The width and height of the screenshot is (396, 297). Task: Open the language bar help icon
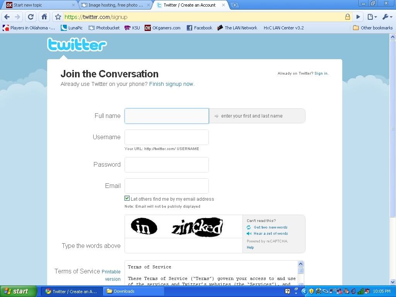(287, 291)
